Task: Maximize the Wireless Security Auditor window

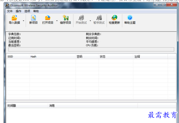Action: click(x=163, y=5)
